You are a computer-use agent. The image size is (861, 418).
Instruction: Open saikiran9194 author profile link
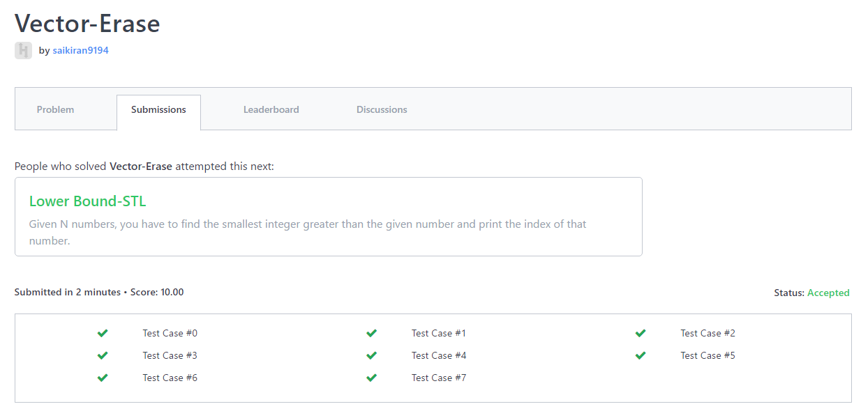pos(80,50)
